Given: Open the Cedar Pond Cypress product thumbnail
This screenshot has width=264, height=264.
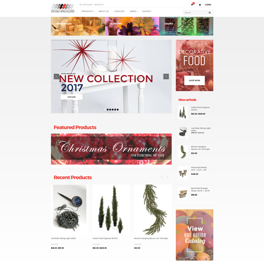Looking at the screenshot, I should coord(183,112).
